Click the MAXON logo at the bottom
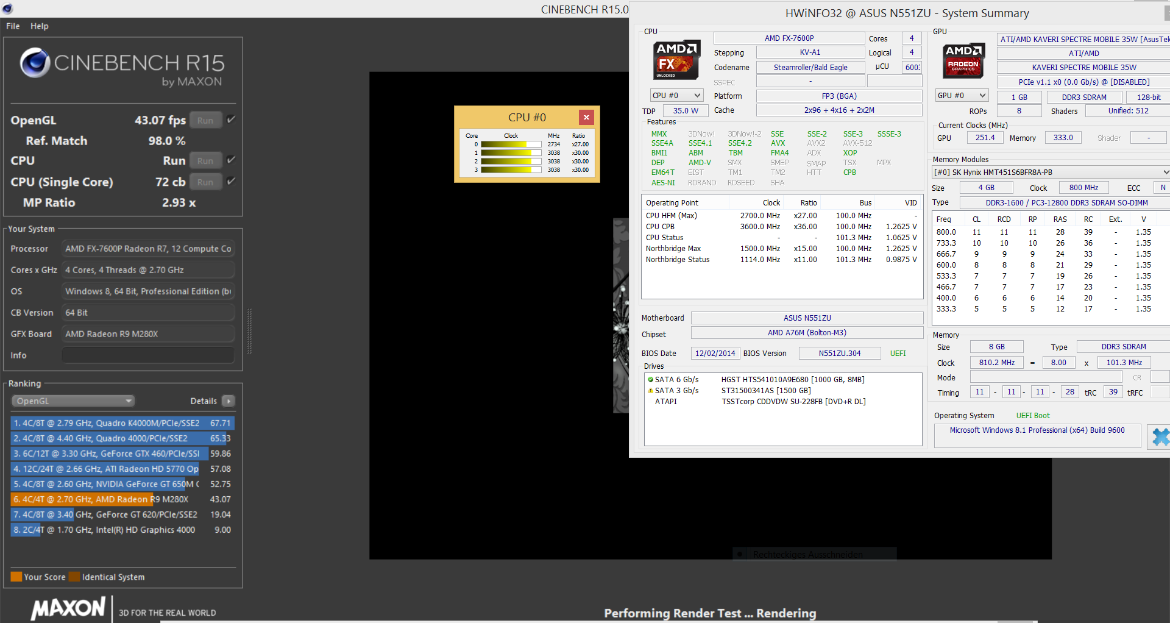Image resolution: width=1170 pixels, height=623 pixels. [68, 608]
